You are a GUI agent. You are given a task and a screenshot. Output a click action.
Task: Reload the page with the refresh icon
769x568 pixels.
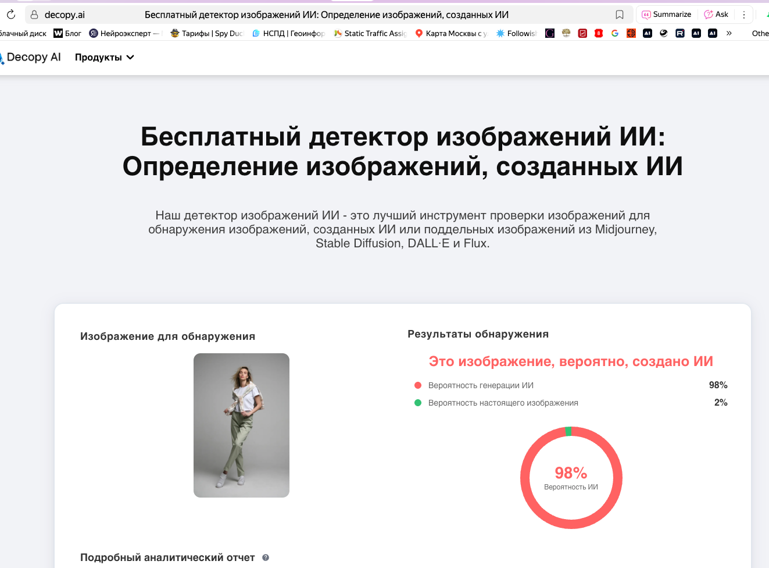point(10,15)
